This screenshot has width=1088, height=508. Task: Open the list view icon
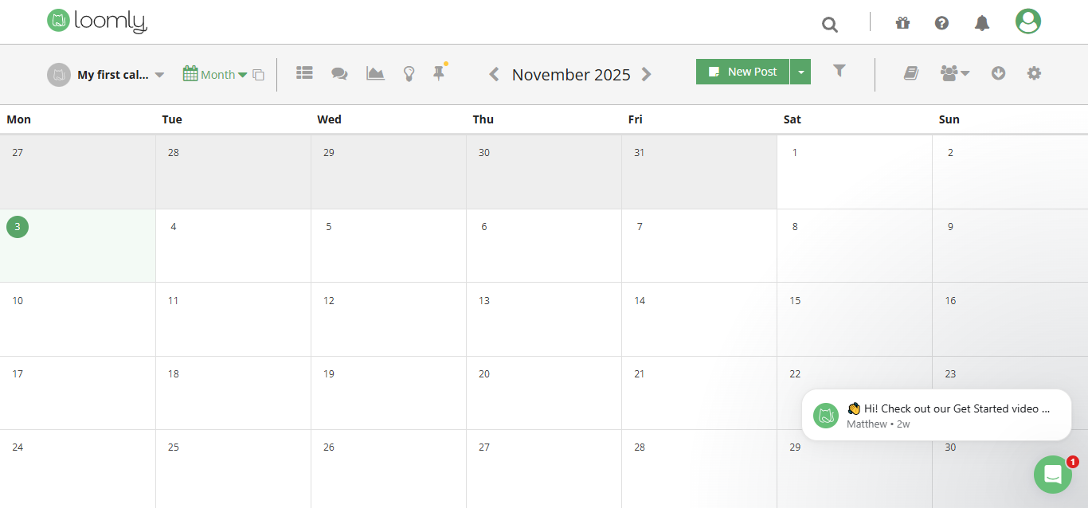coord(304,72)
